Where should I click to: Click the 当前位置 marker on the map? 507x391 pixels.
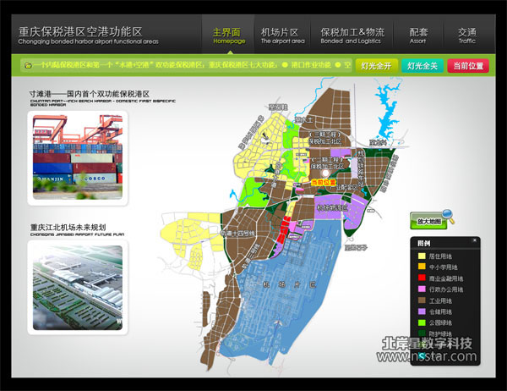point(323,182)
